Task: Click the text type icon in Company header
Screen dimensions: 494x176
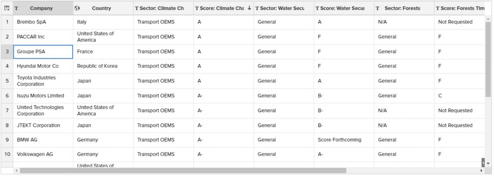Action: 16,8
